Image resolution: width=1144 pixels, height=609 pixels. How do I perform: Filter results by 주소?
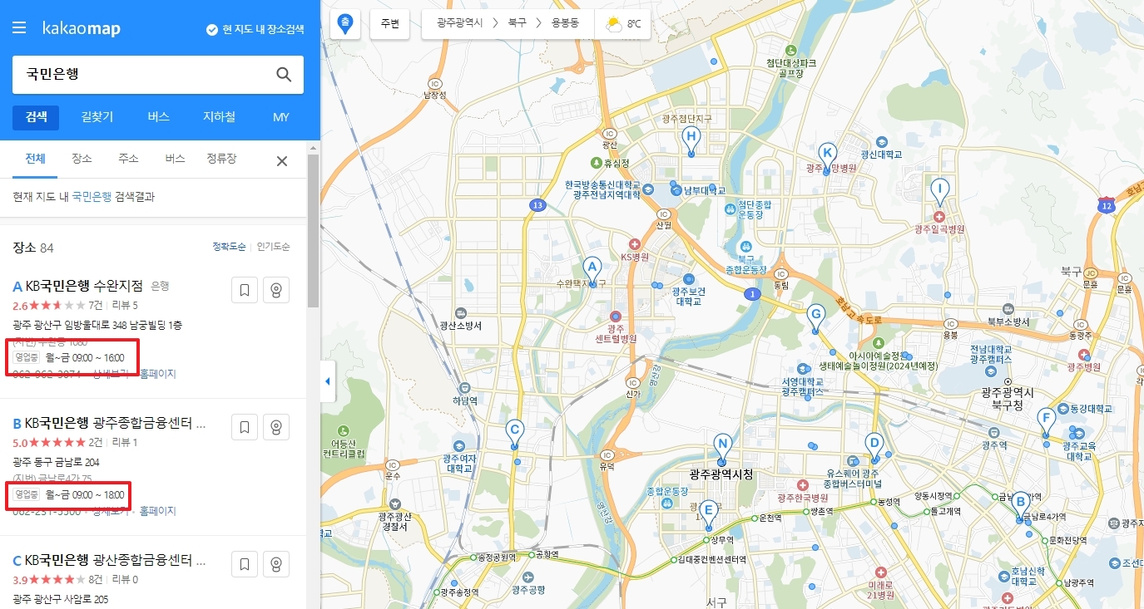[128, 159]
